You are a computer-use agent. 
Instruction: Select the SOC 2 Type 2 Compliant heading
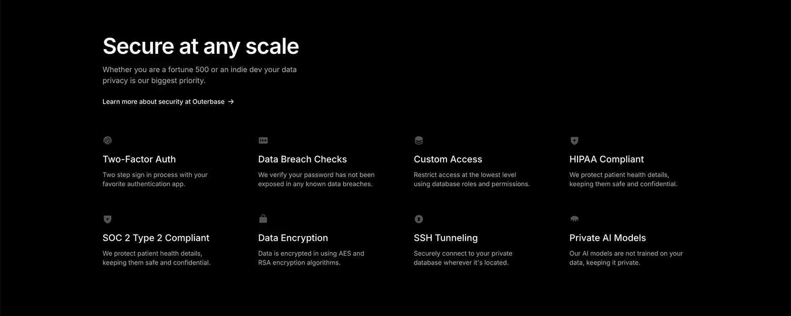click(156, 238)
